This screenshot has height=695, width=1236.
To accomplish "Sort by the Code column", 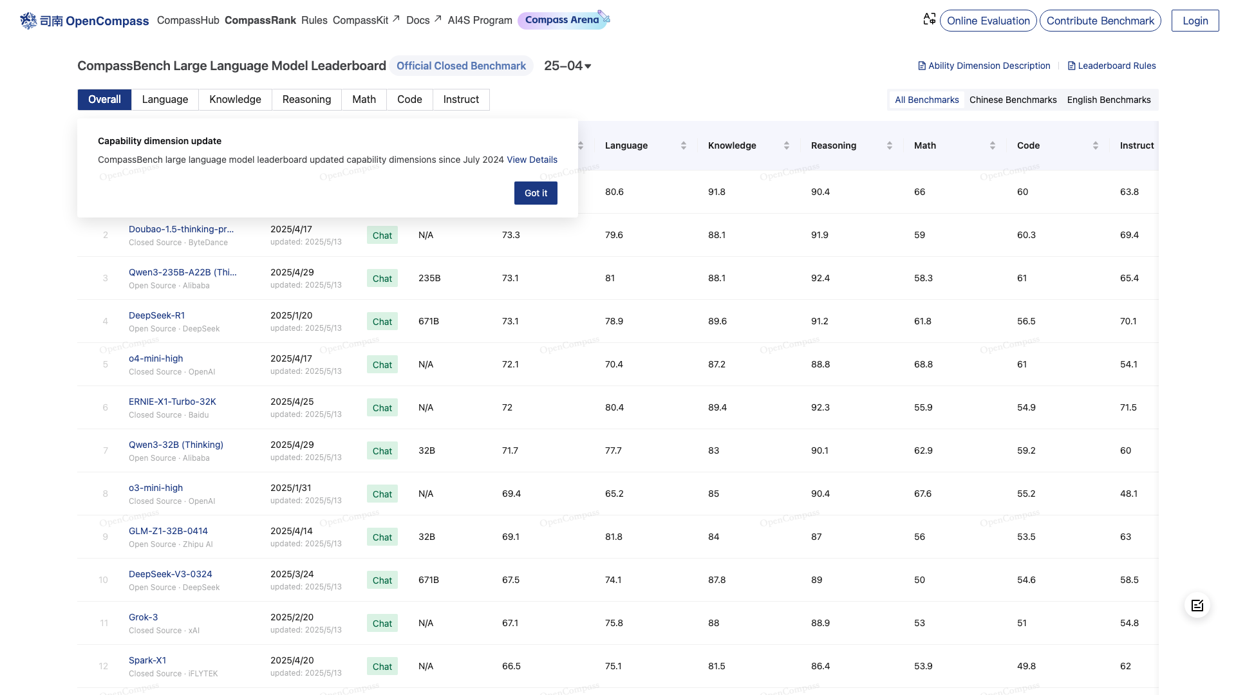I will (1096, 145).
